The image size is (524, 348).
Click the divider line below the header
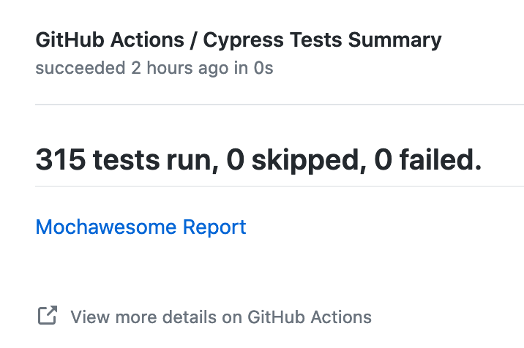pos(279,105)
